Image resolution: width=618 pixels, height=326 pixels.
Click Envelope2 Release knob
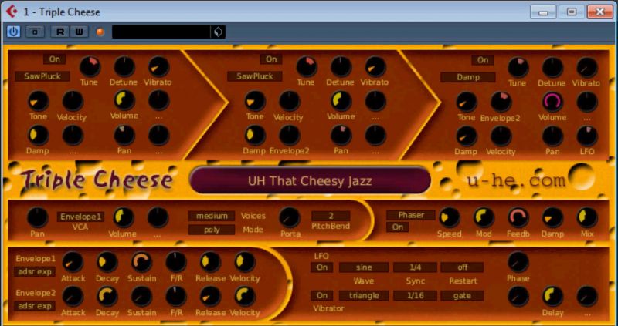point(210,296)
